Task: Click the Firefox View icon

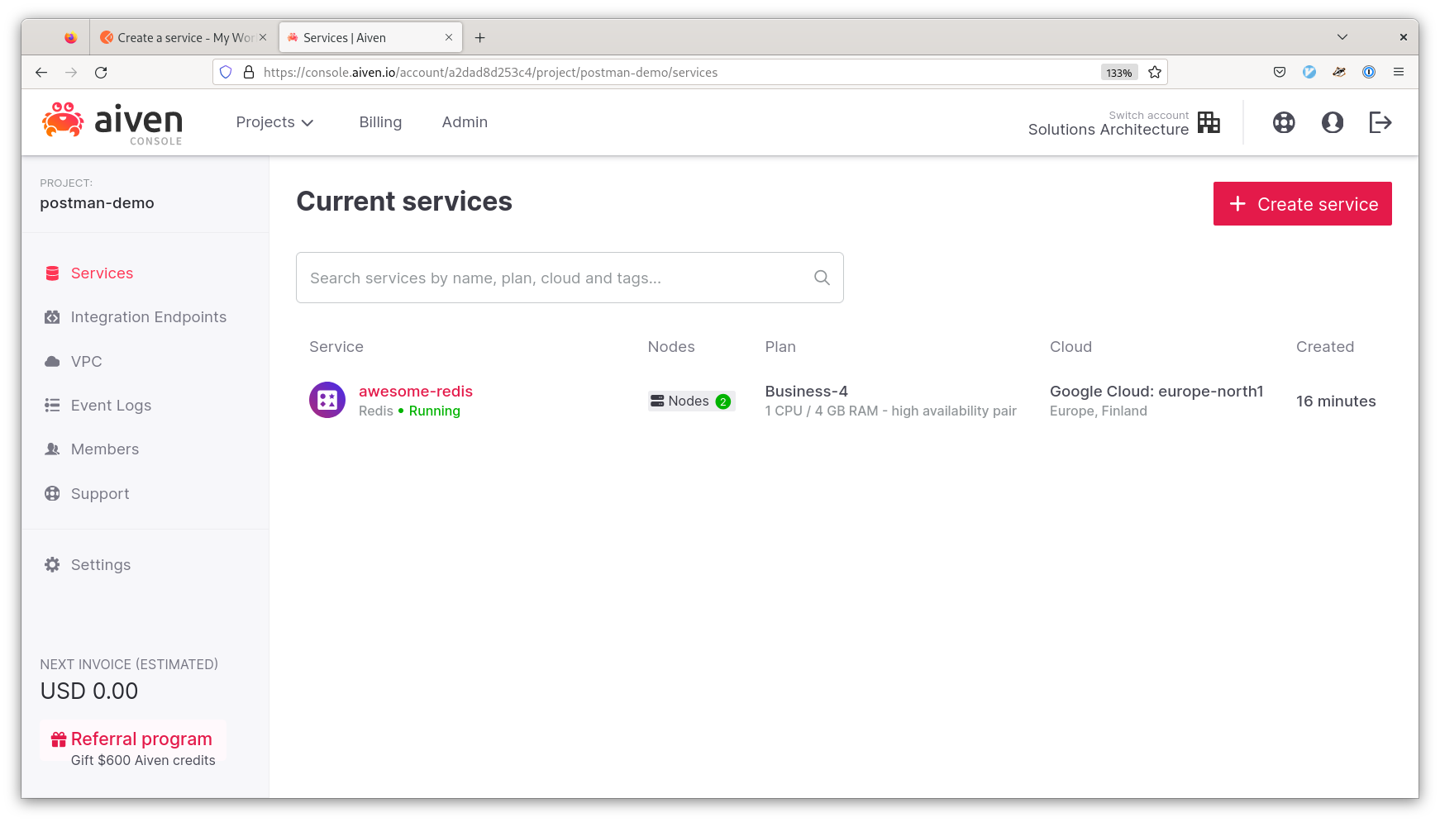Action: pos(71,38)
